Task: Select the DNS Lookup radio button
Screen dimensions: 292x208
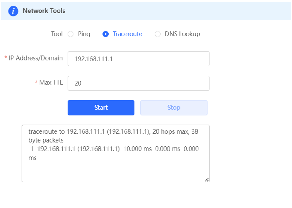Action: point(158,34)
